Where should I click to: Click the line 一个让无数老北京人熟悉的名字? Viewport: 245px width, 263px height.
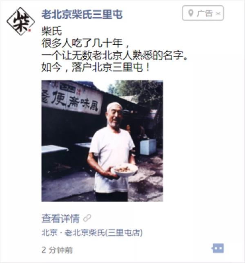tap(114, 55)
